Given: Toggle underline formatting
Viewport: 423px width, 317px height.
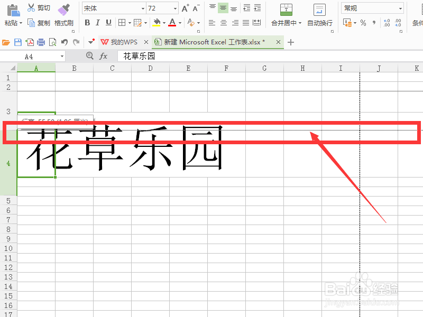Looking at the screenshot, I should click(109, 23).
